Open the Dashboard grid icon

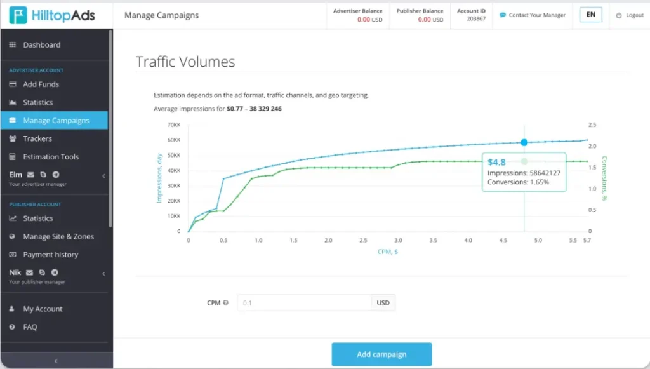13,45
